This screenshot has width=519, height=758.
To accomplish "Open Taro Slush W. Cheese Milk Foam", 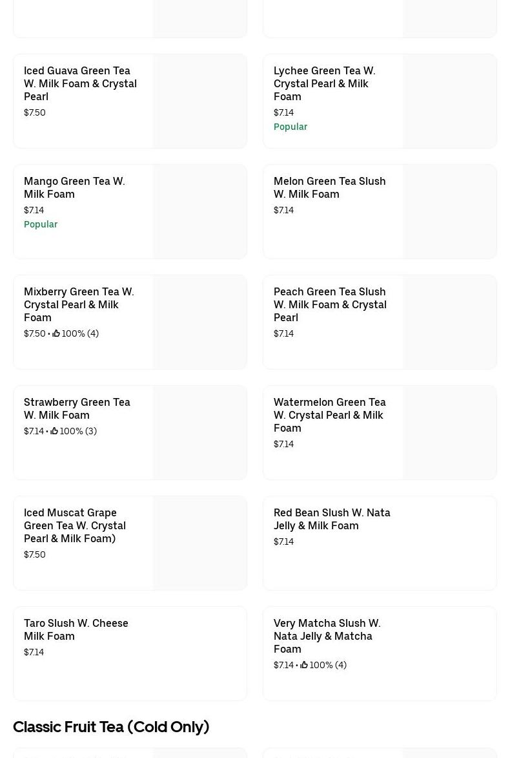I will 76,629.
